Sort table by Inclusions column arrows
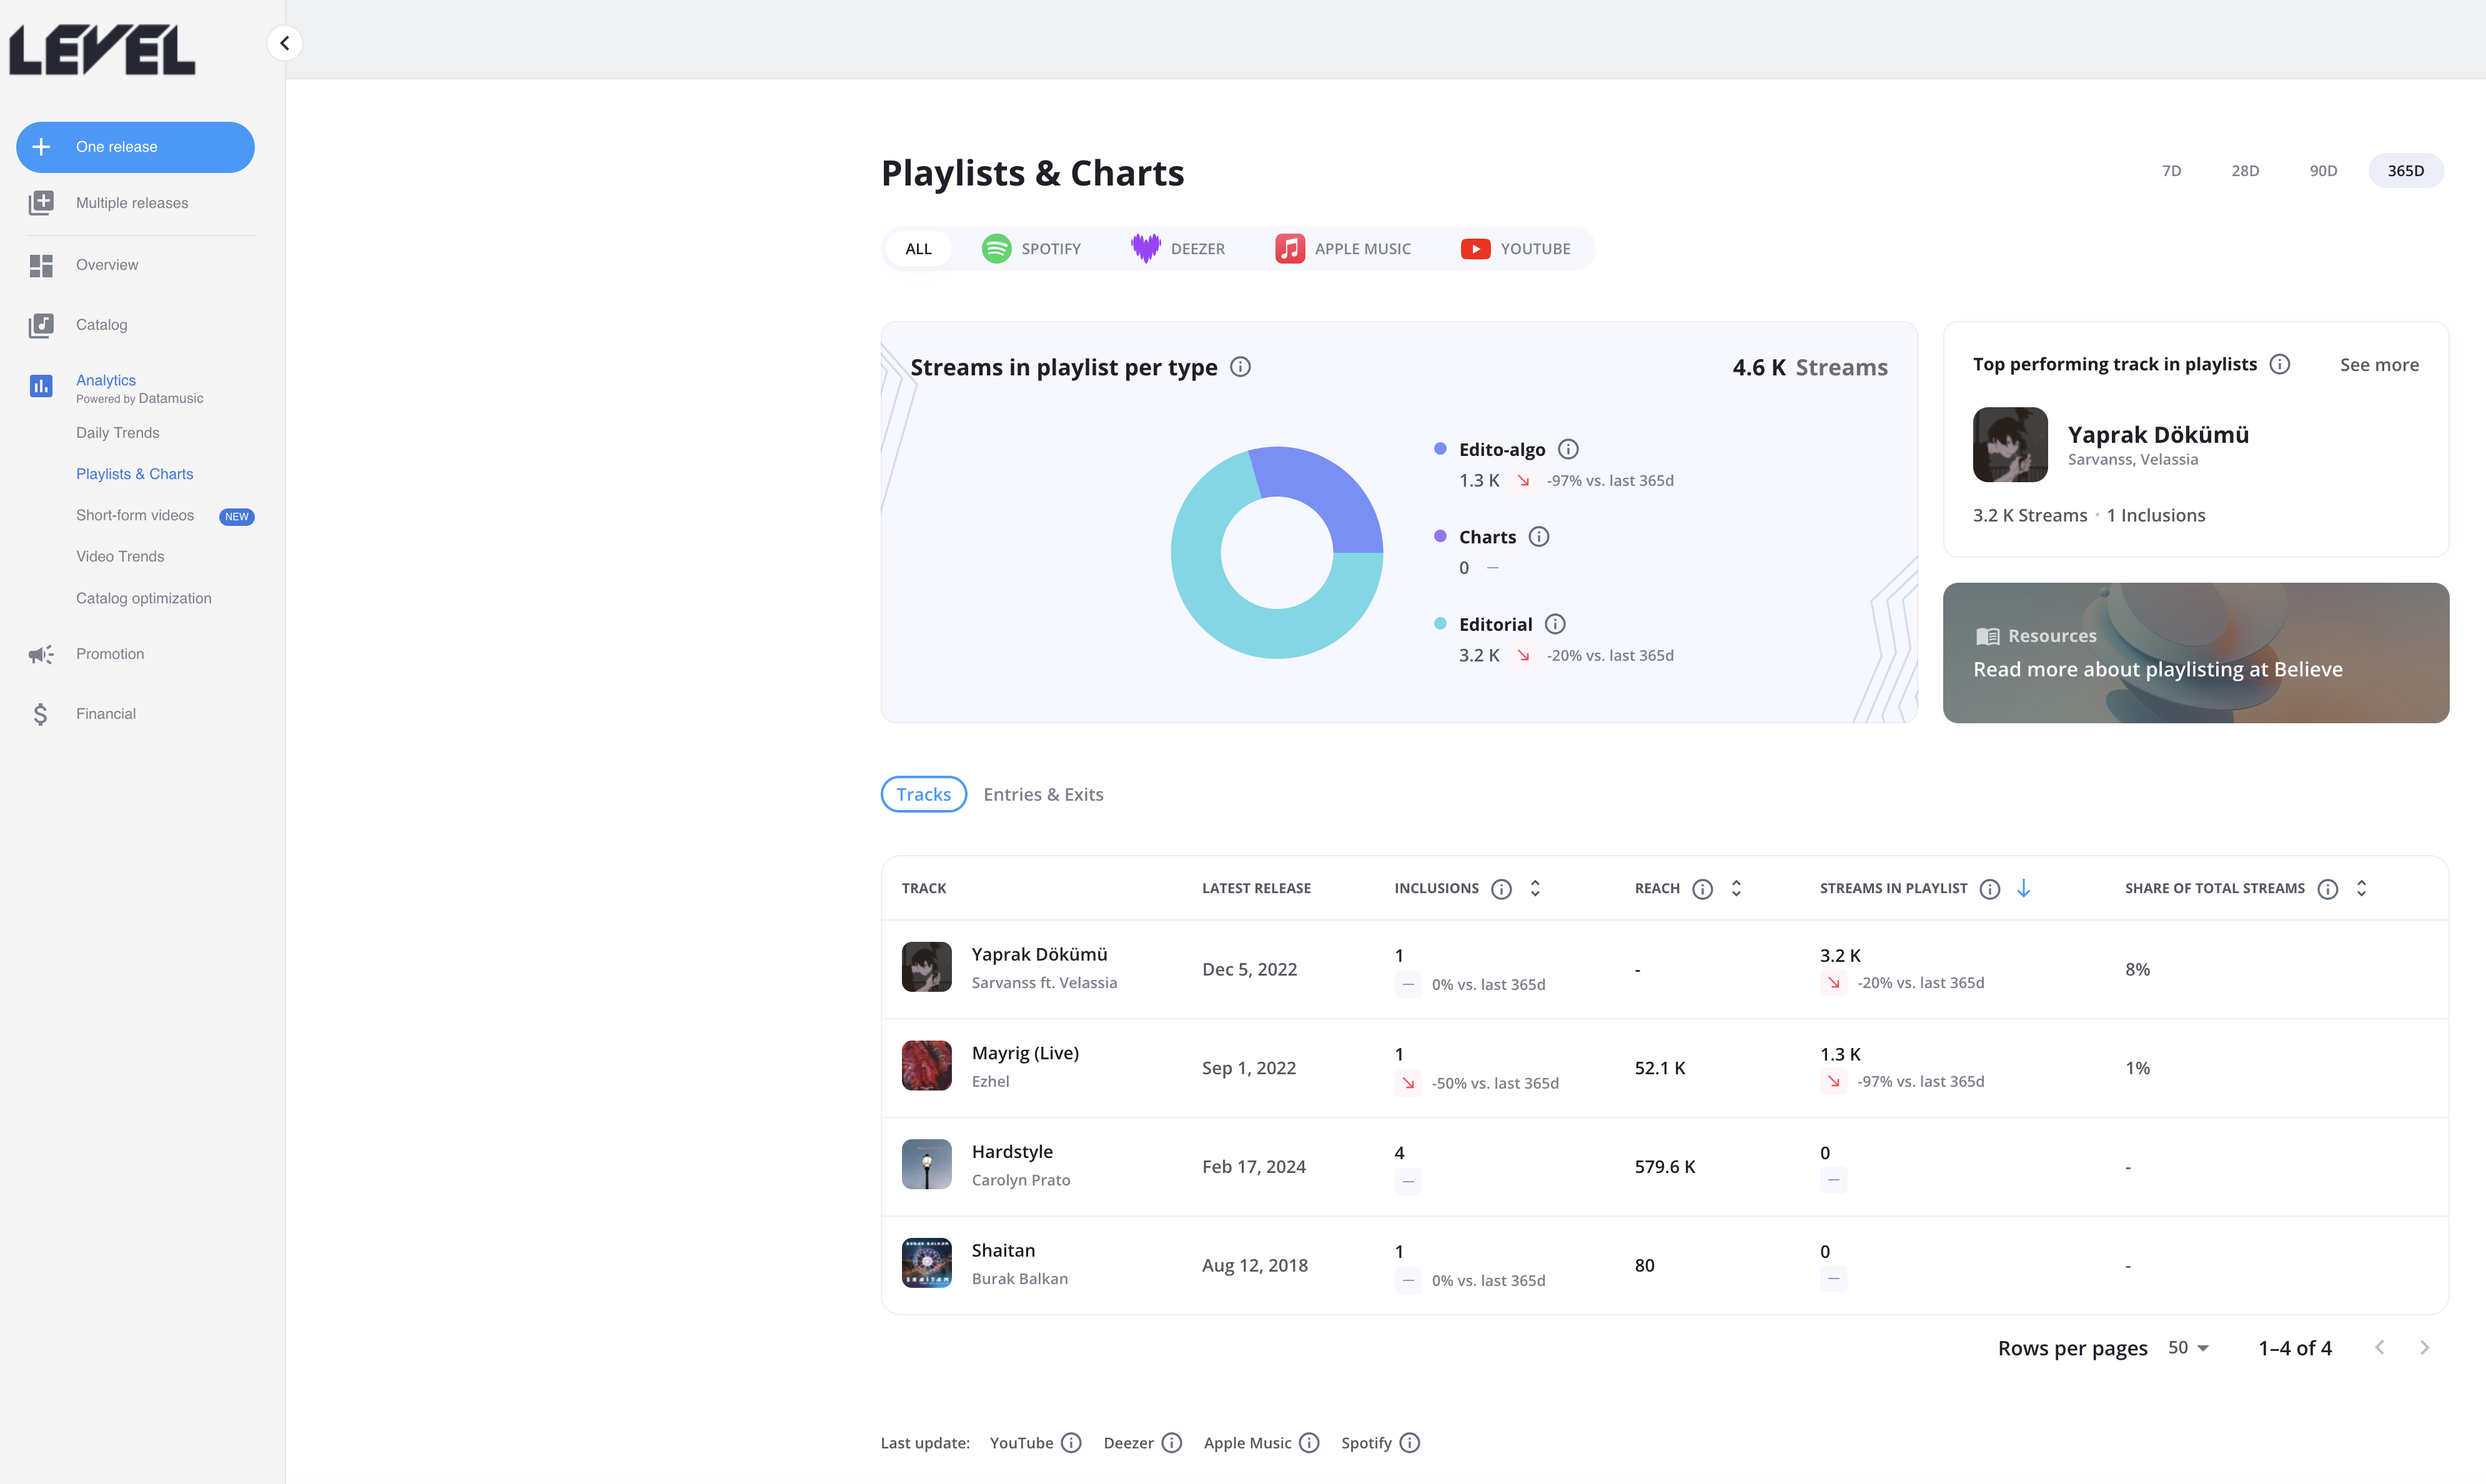This screenshot has height=1484, width=2486. pyautogui.click(x=1535, y=888)
